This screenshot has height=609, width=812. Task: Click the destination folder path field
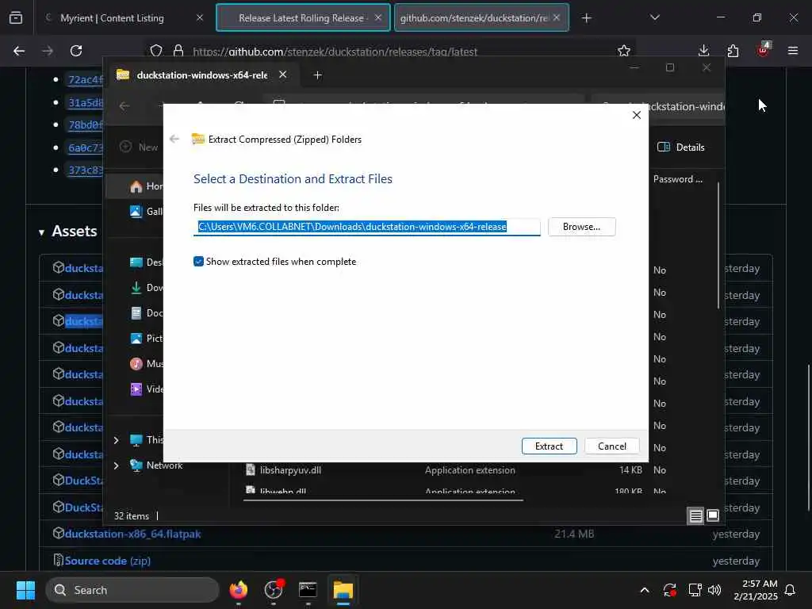click(x=366, y=227)
